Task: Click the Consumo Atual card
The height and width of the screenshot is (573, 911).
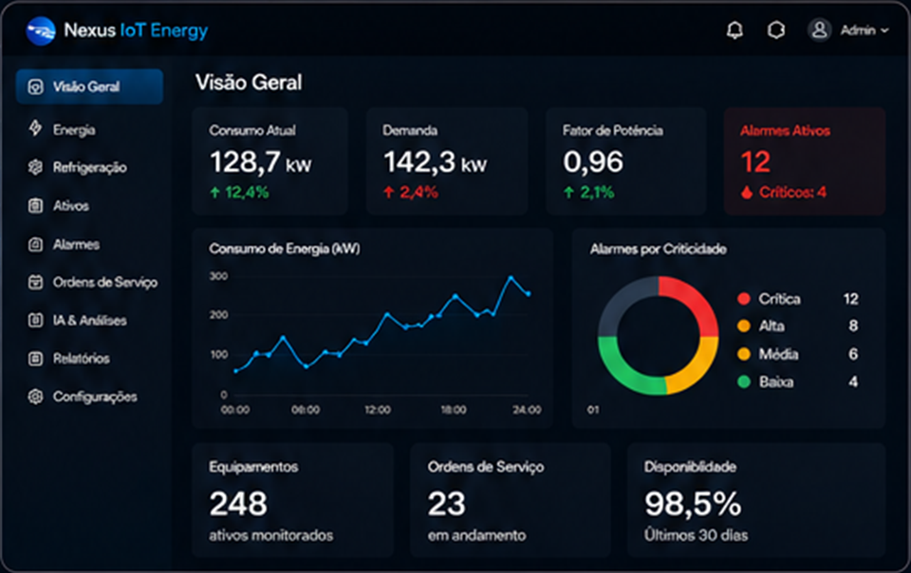Action: [x=270, y=161]
